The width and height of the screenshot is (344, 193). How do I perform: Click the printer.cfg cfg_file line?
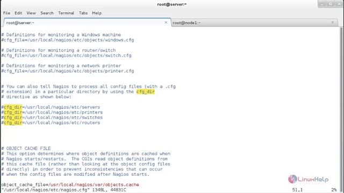68,71
